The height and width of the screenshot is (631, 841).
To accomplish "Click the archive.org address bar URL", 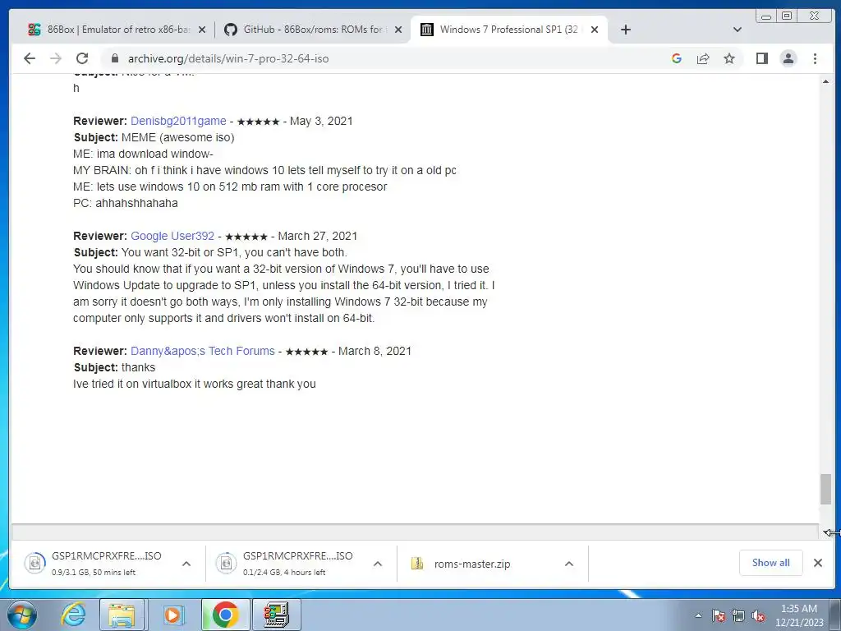I will 228,58.
